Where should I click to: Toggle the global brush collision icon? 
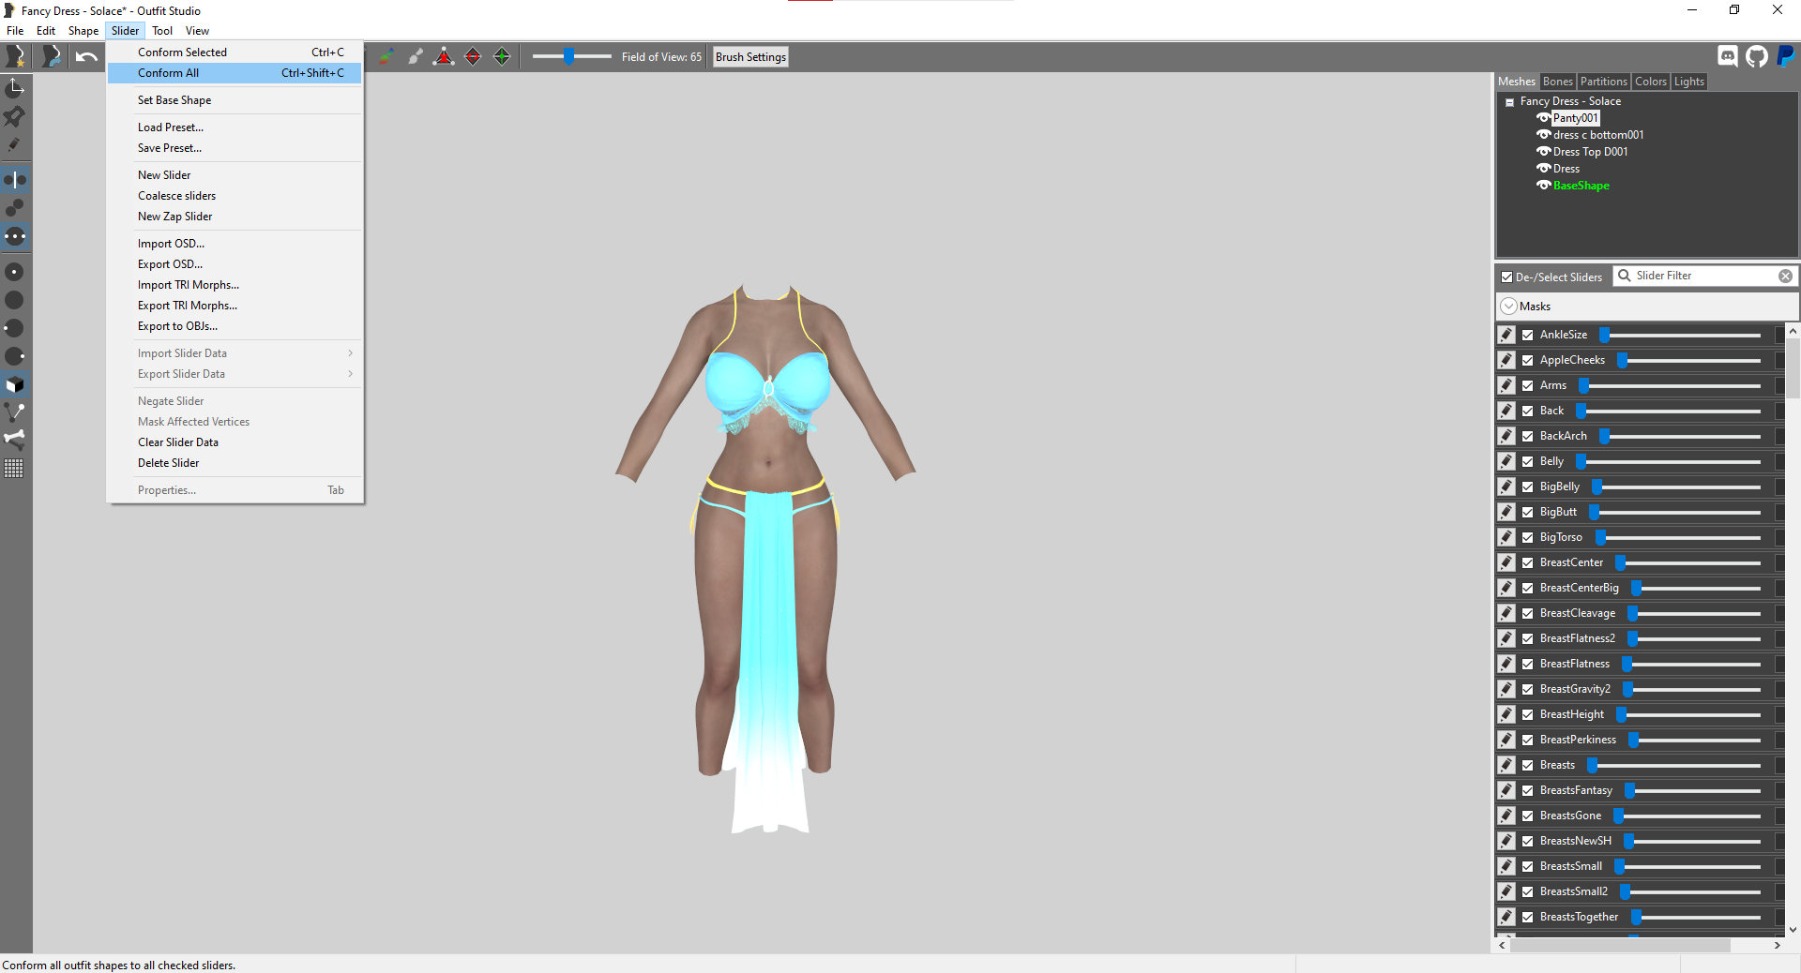(x=15, y=236)
